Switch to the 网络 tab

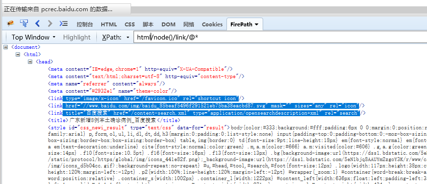[x=188, y=24]
